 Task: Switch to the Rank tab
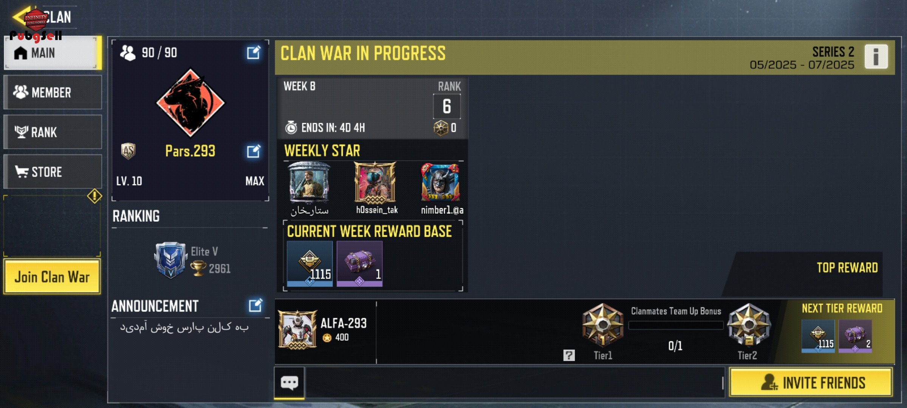pos(53,132)
